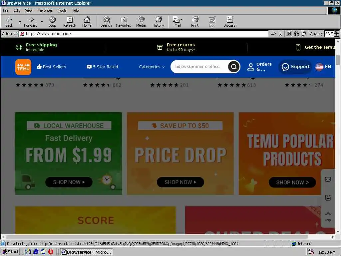Open the Forward history dropdown arrow
The width and height of the screenshot is (341, 256).
[x=42, y=22]
